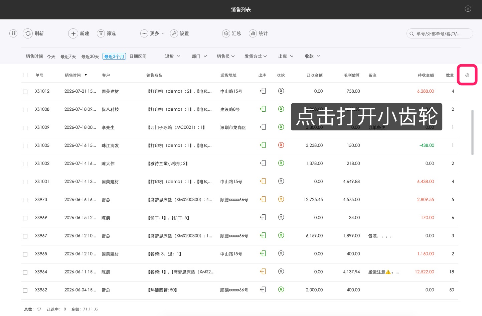This screenshot has width=482, height=316.
Task: Click the column settings gear icon
Action: tap(467, 75)
